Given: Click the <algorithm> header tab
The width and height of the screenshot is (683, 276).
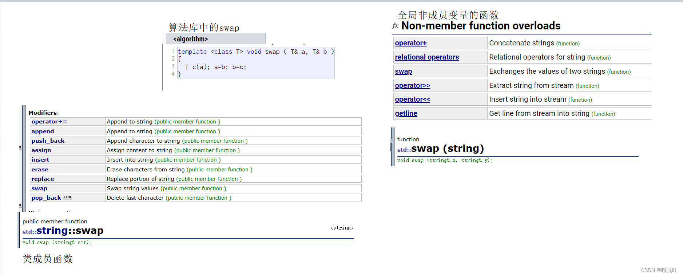Looking at the screenshot, I should (215, 39).
